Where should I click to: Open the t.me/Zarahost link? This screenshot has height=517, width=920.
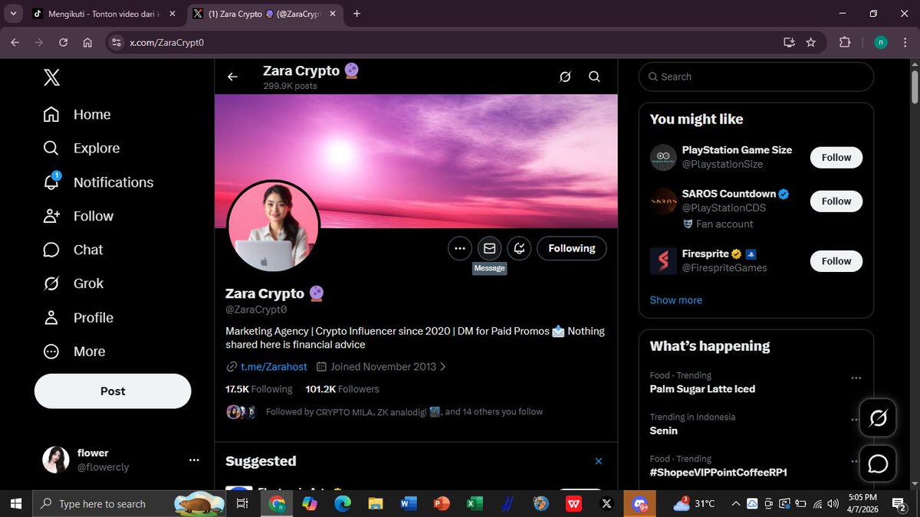coord(274,367)
